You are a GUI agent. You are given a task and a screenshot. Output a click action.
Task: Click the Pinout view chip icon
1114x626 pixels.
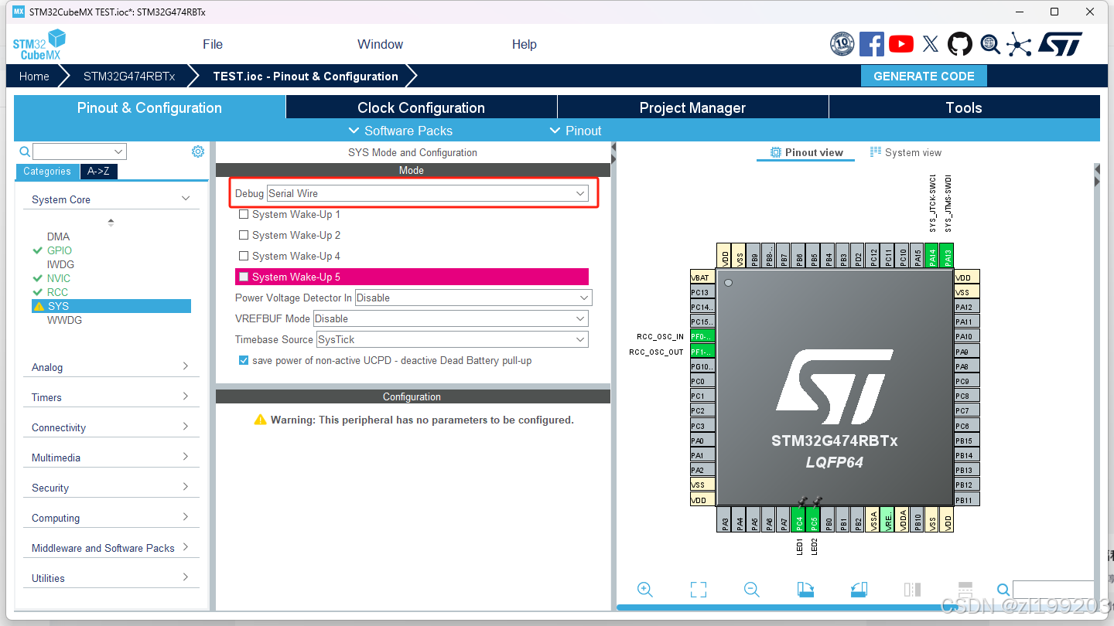(x=776, y=152)
